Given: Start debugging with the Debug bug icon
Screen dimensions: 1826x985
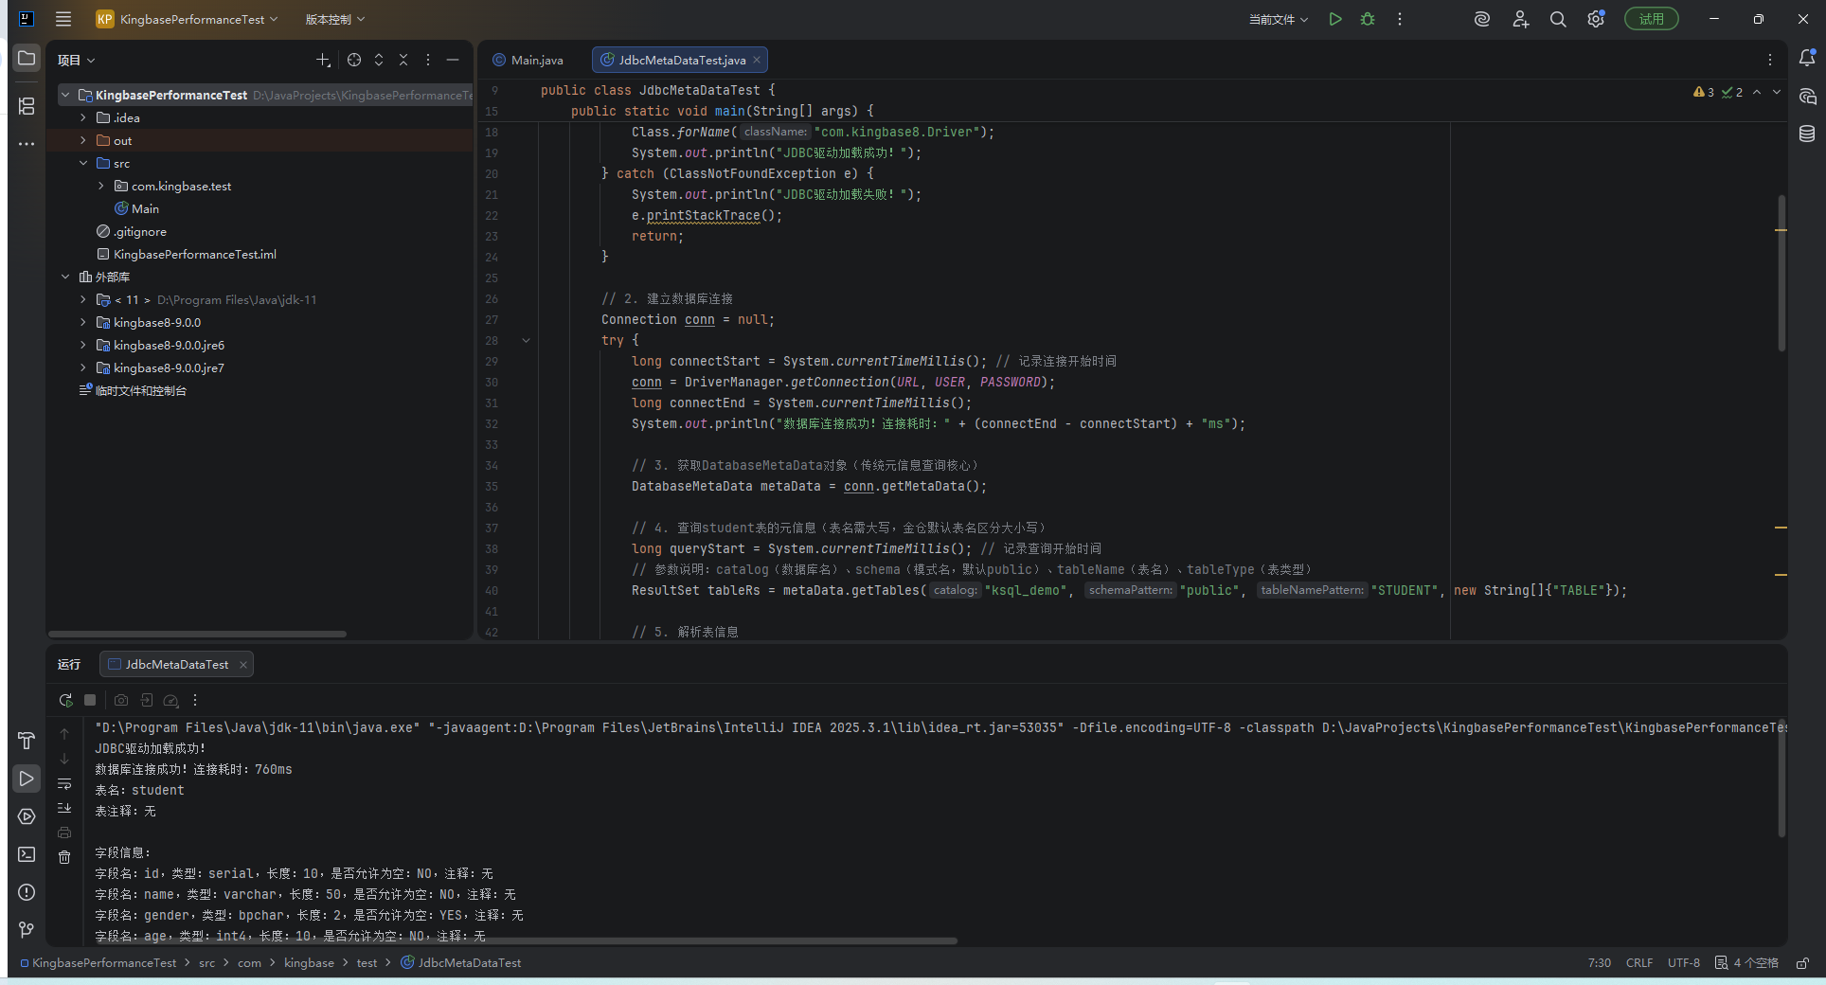Looking at the screenshot, I should 1367,19.
